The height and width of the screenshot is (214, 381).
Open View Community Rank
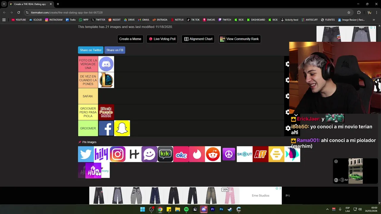(x=240, y=39)
